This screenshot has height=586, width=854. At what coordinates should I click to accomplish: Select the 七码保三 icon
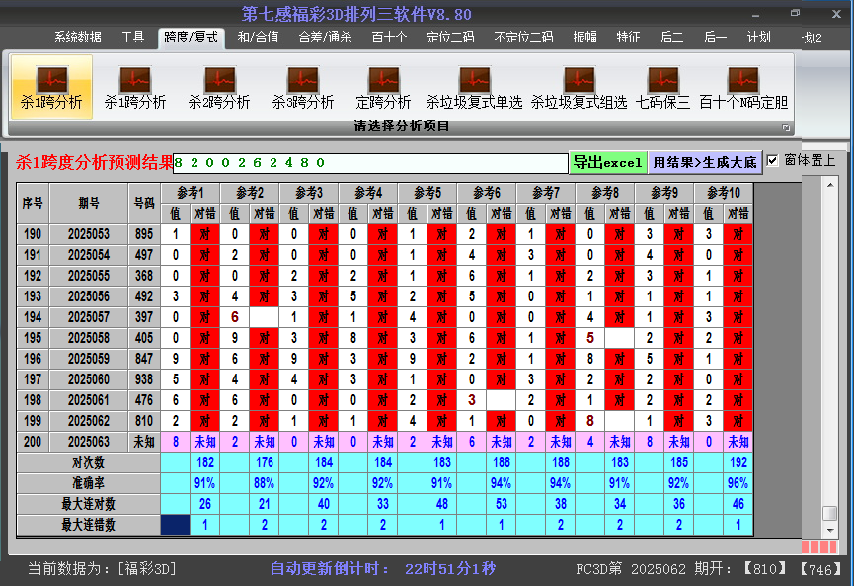pyautogui.click(x=662, y=87)
